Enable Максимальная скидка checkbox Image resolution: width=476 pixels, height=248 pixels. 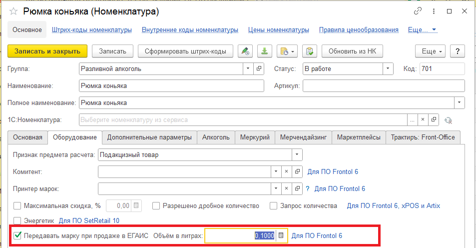tap(17, 205)
